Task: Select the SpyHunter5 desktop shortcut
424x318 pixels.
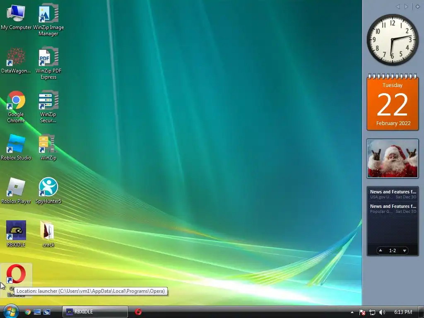Action: tap(48, 190)
